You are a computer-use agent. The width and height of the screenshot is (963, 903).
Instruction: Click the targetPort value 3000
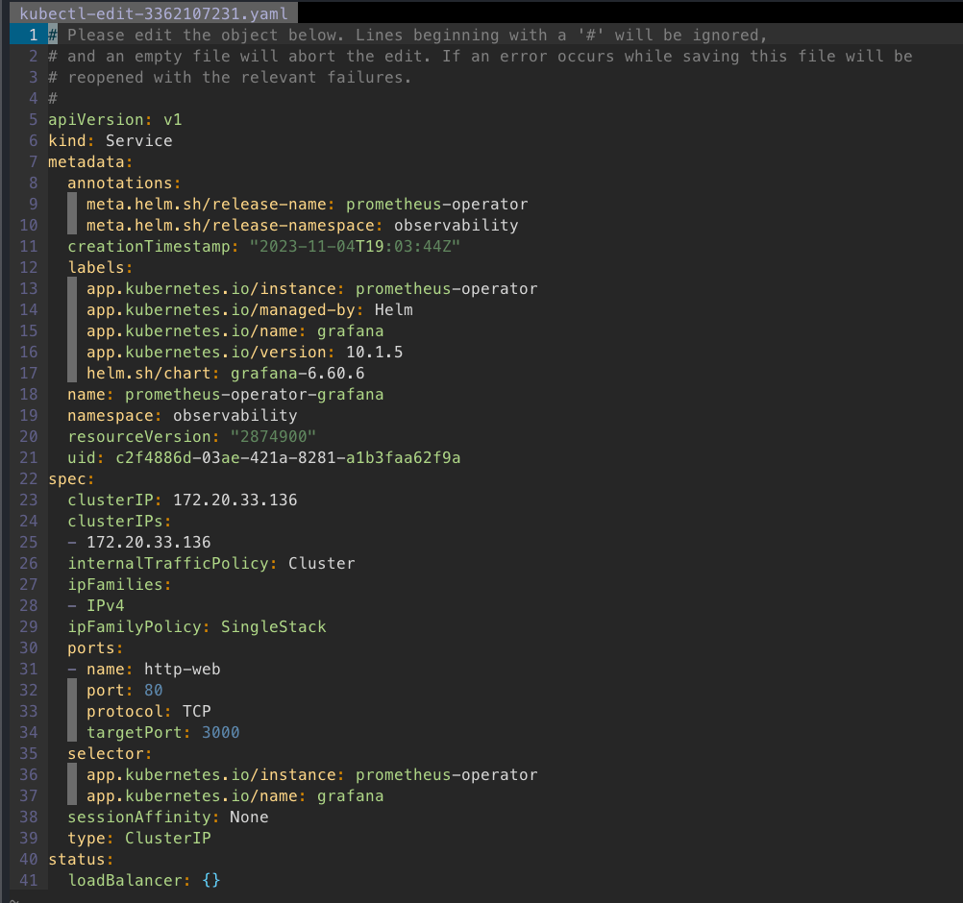tap(220, 732)
